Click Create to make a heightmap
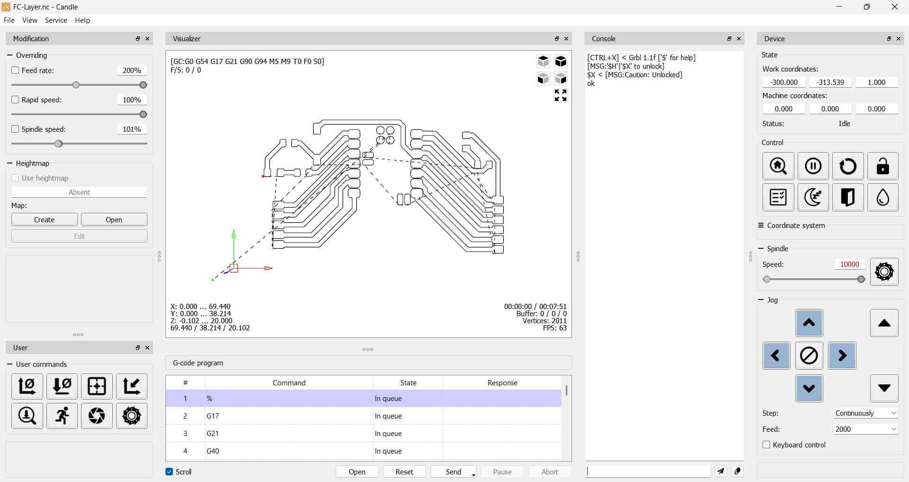Image resolution: width=909 pixels, height=482 pixels. [x=45, y=219]
